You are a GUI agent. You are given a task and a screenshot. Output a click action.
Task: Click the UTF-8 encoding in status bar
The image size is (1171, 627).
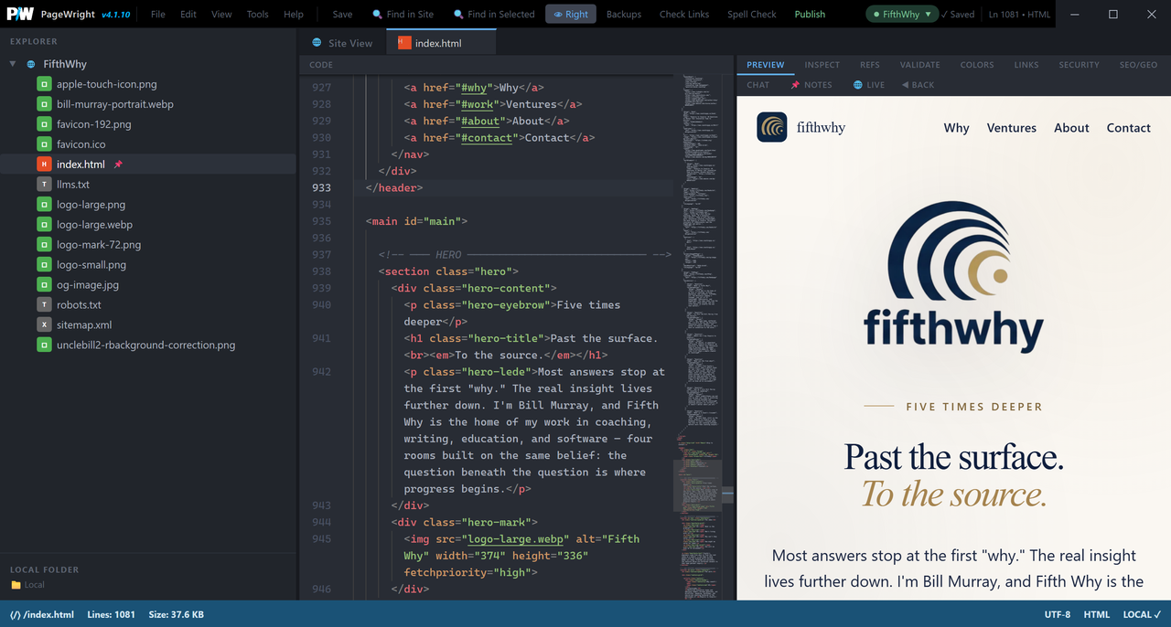(x=1057, y=614)
